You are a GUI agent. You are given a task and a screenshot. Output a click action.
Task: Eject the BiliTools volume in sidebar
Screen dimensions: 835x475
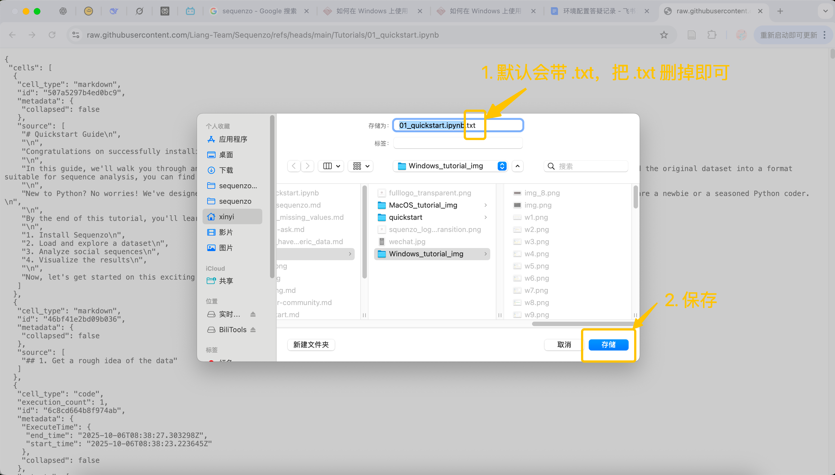point(253,329)
